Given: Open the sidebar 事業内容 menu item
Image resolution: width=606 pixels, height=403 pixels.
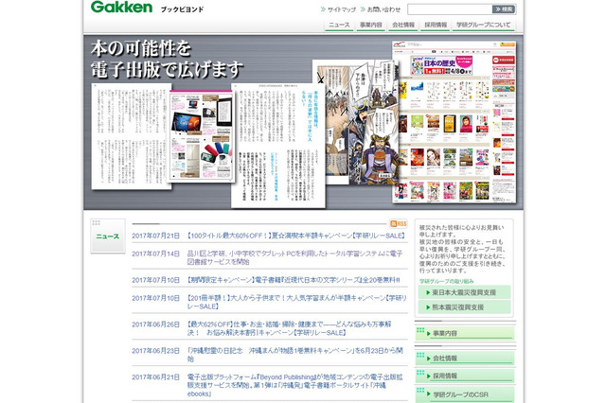Looking at the screenshot, I should [465, 333].
